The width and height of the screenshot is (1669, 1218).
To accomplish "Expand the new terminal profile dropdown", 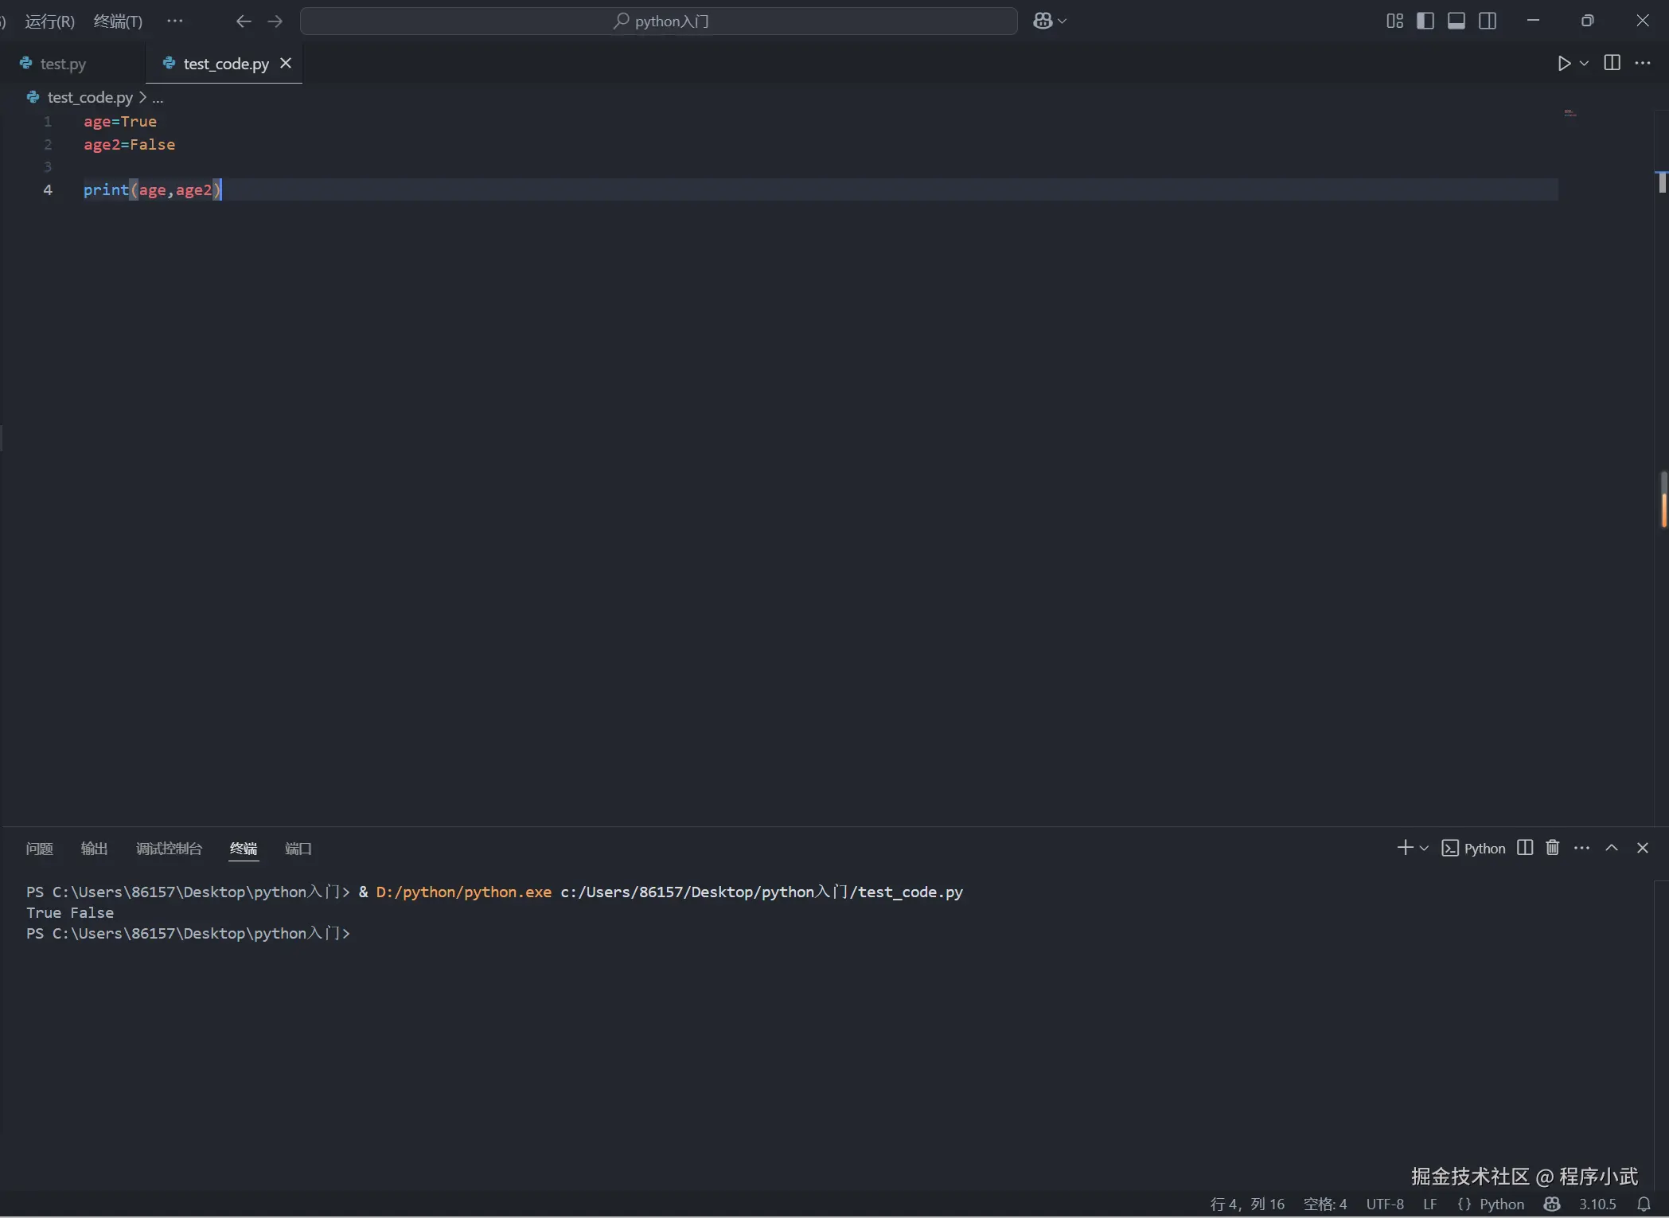I will 1424,848.
